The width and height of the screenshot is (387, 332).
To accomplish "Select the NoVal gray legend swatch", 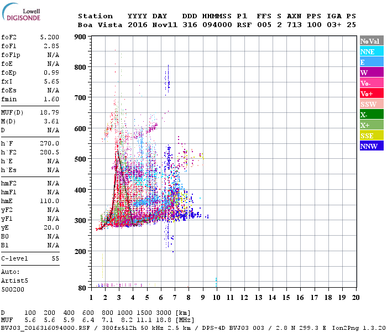I will pyautogui.click(x=372, y=41).
